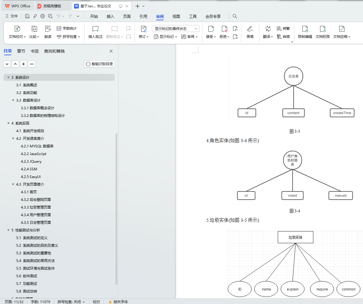
Task: Click the navigation pane vertical scrollbar
Action: click(x=116, y=209)
